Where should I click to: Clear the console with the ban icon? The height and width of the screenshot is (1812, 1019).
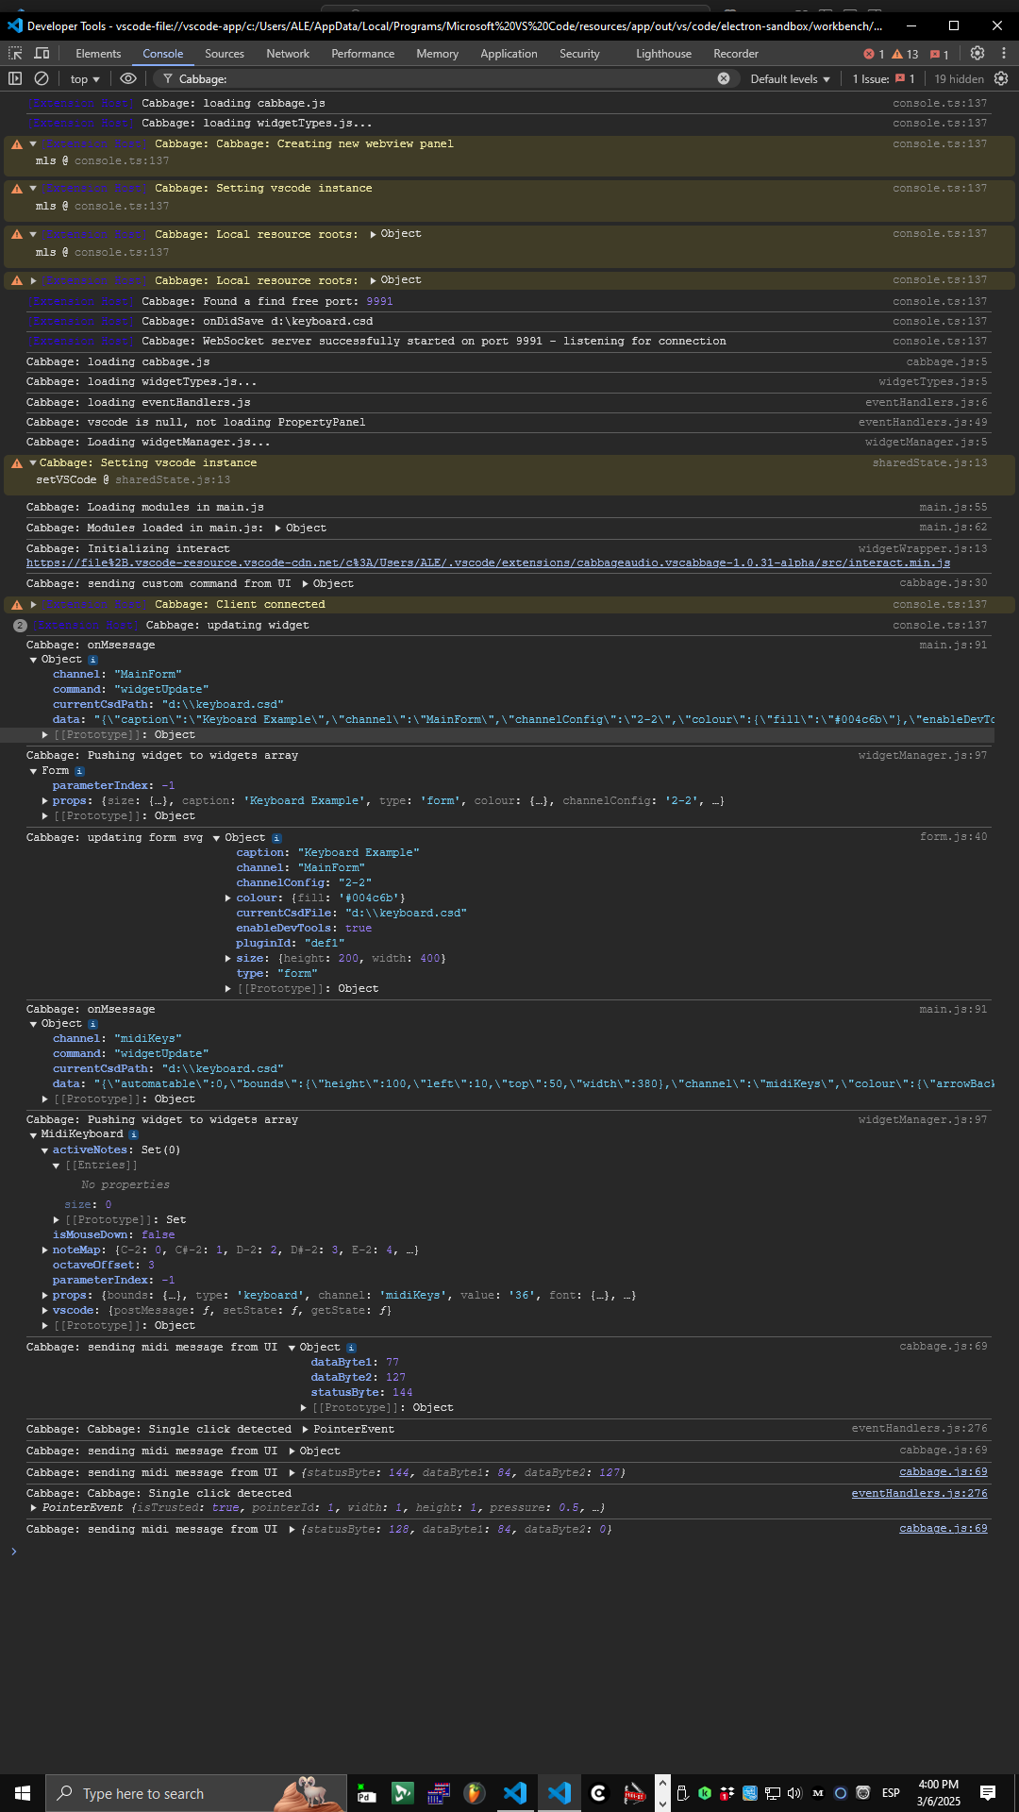42,79
